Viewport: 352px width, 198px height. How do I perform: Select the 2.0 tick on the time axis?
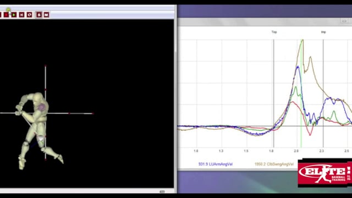point(296,151)
